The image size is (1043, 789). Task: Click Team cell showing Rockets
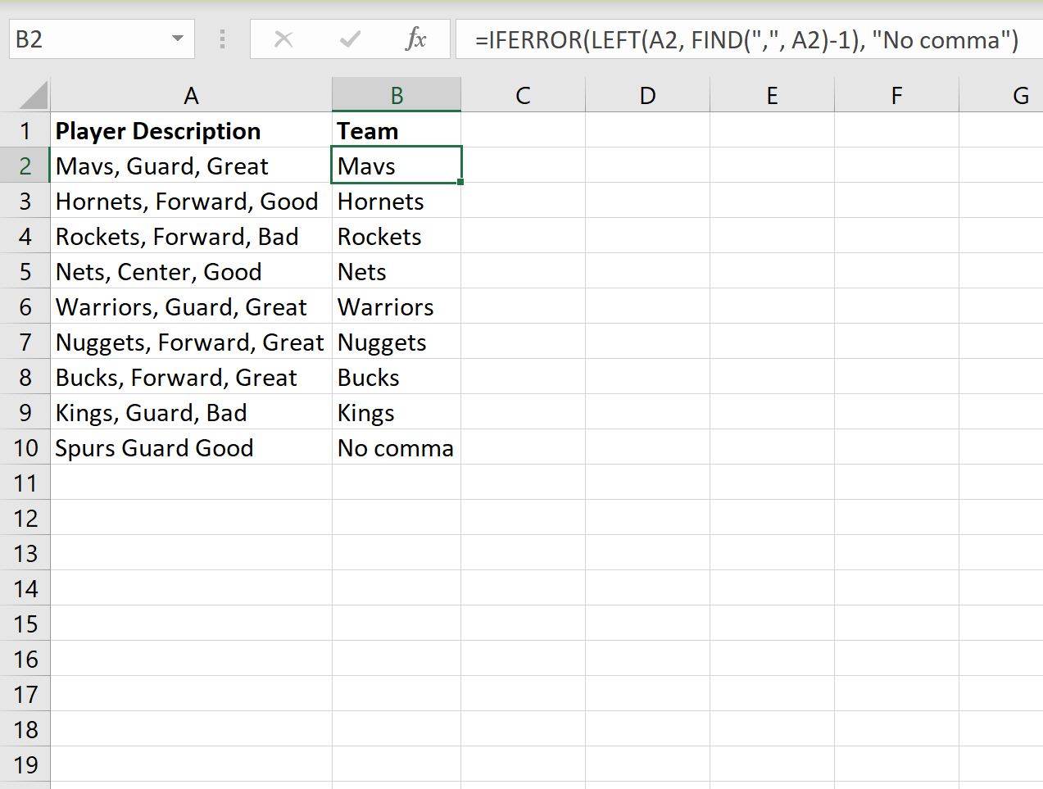coord(397,236)
